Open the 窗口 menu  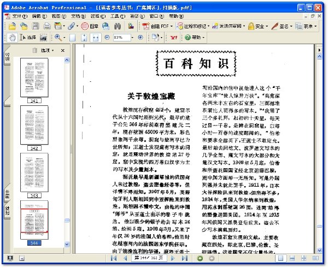pos(156,16)
